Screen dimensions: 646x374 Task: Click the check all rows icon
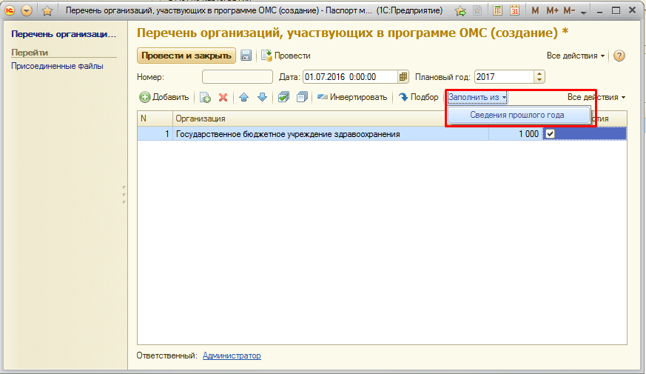[x=283, y=97]
